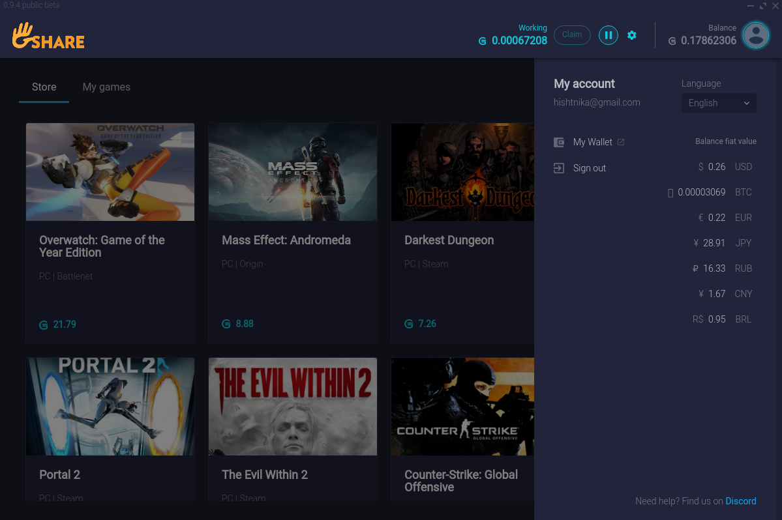Select Portal 2 title text

point(59,474)
